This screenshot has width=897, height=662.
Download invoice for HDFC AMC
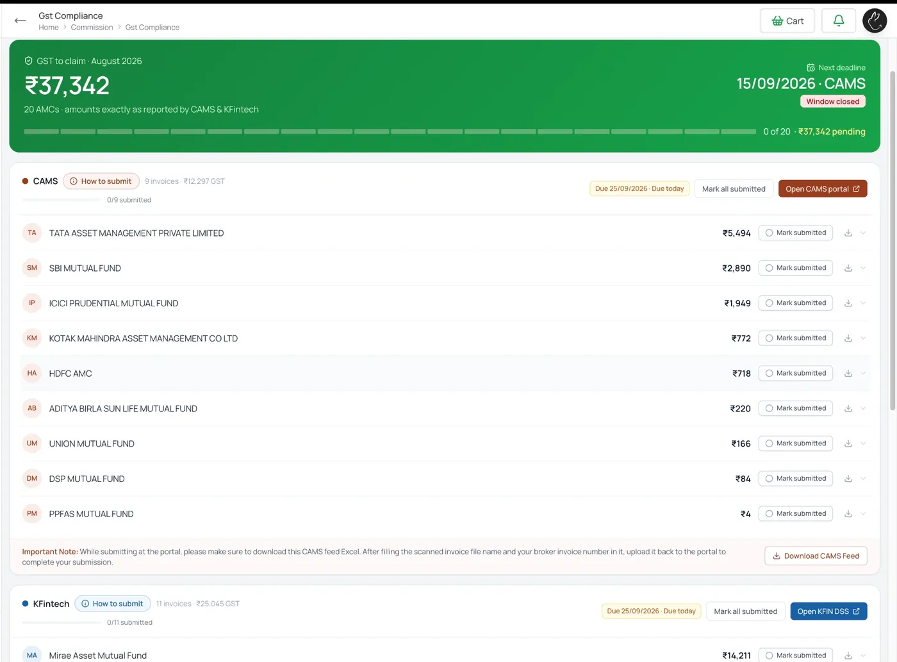pos(848,374)
